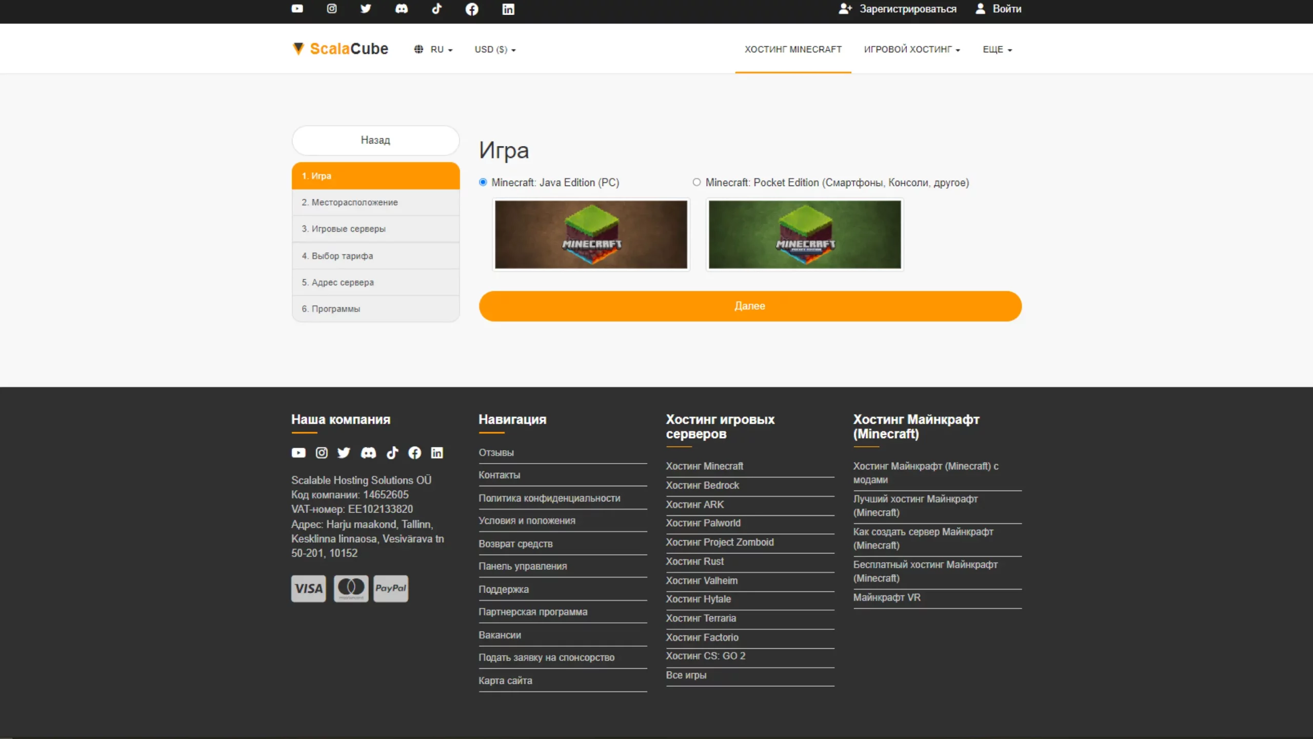Open the USD ($) currency dropdown
1313x739 pixels.
click(x=494, y=50)
